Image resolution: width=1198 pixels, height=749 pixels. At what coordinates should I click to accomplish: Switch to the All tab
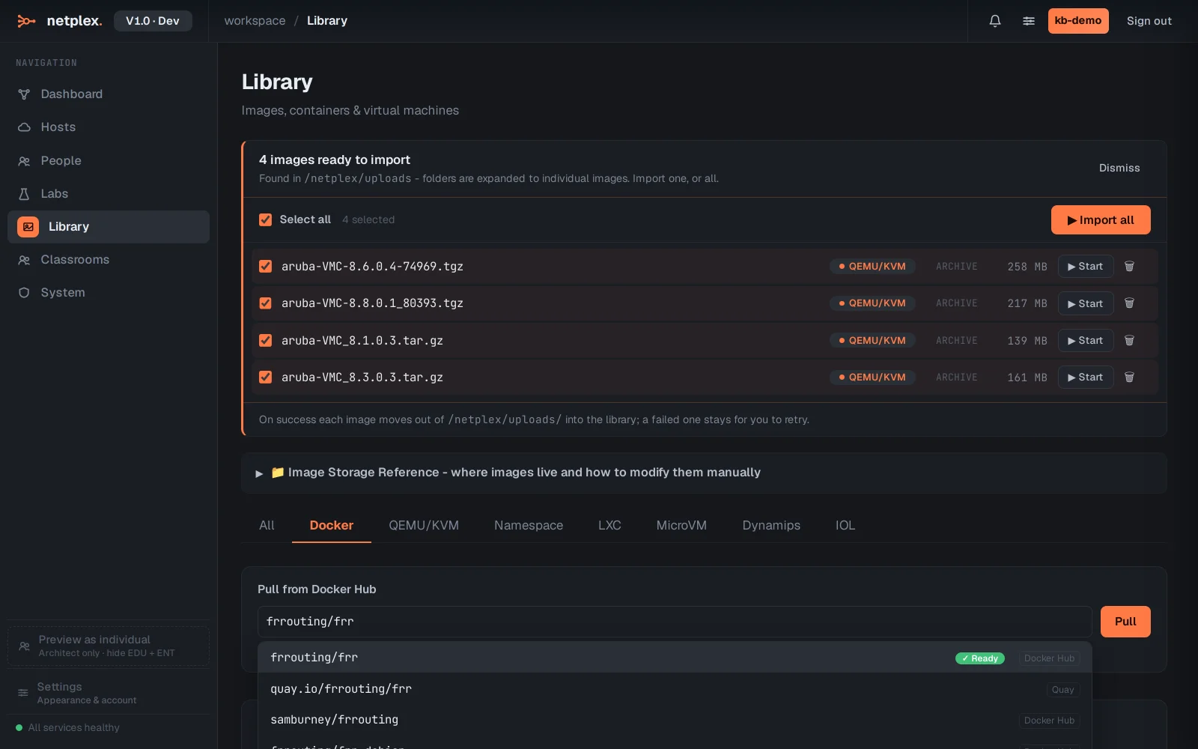[267, 525]
